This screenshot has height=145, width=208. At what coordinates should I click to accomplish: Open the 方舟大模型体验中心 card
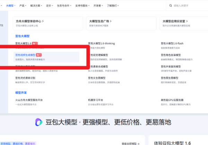[x=48, y=23]
